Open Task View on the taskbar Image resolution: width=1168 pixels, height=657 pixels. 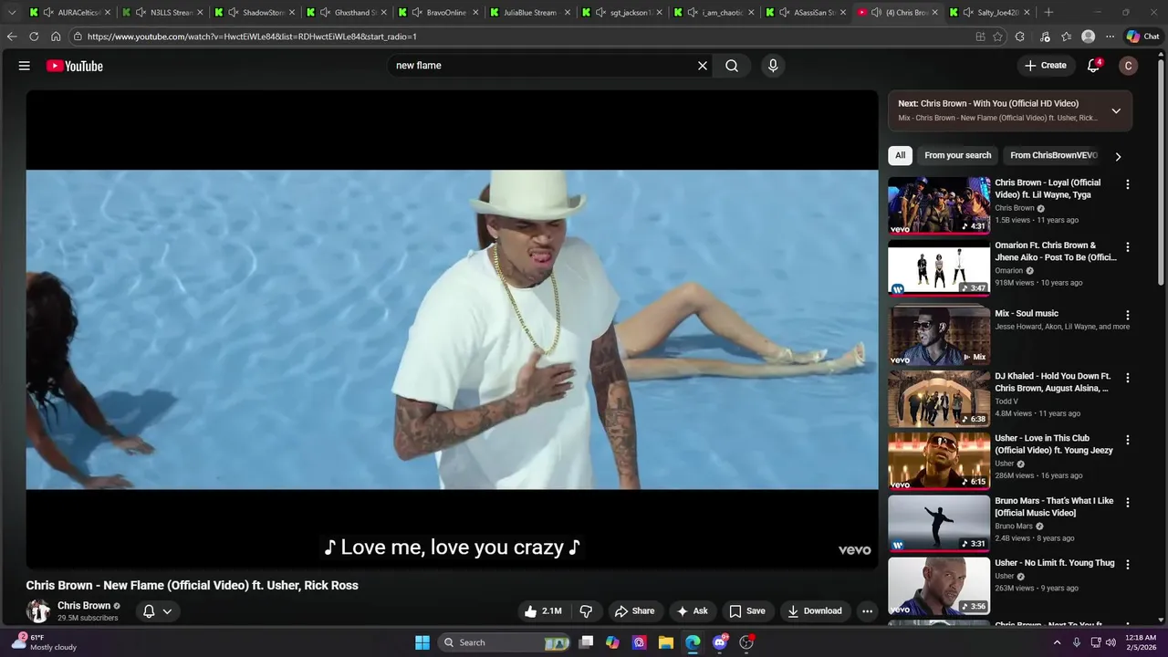click(x=587, y=642)
